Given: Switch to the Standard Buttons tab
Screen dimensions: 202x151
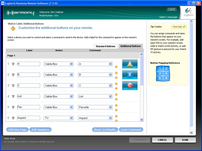Looking at the screenshot, I should [x=105, y=46].
